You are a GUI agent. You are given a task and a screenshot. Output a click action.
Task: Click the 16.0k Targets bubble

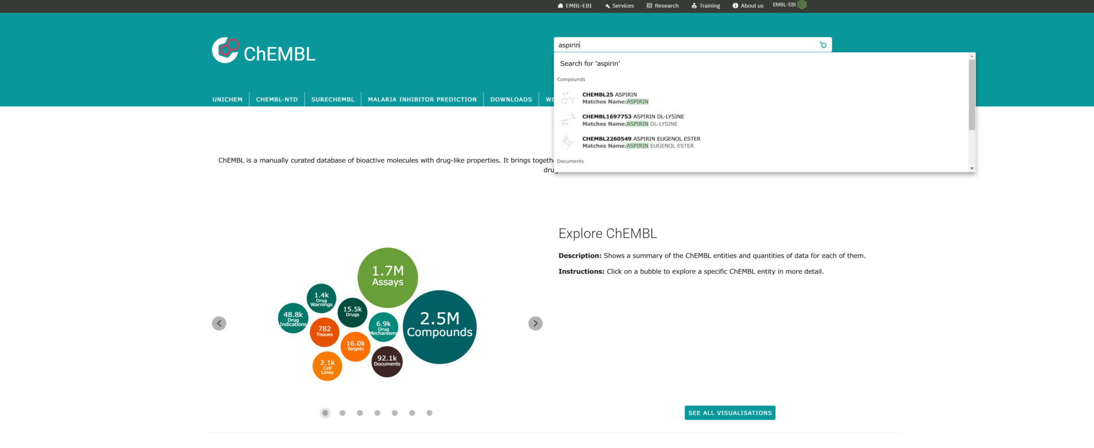(355, 346)
